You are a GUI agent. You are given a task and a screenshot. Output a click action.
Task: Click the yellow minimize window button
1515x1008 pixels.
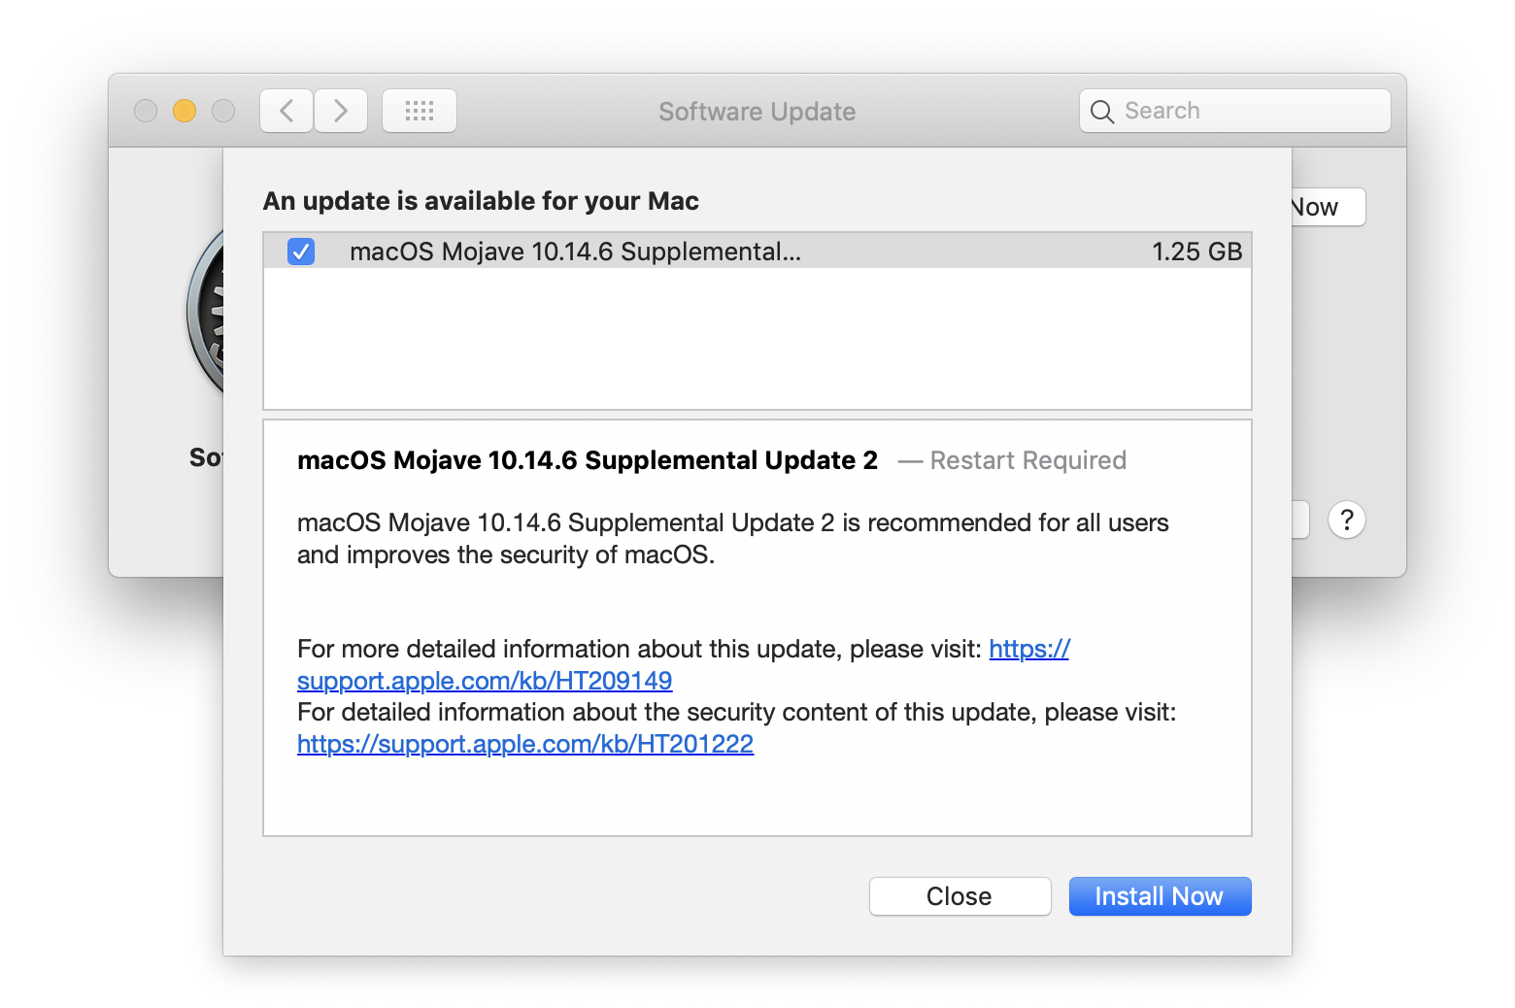coord(185,111)
